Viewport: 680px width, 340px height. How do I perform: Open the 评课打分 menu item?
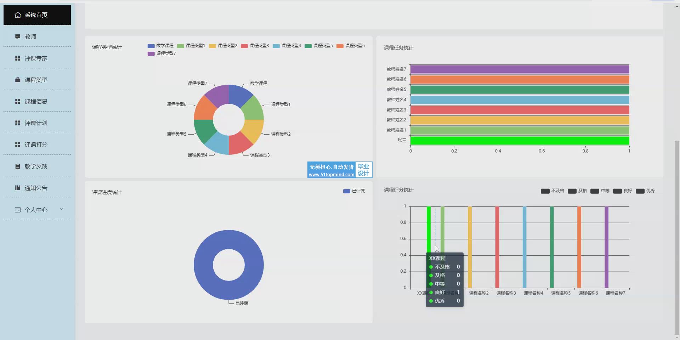pos(36,144)
